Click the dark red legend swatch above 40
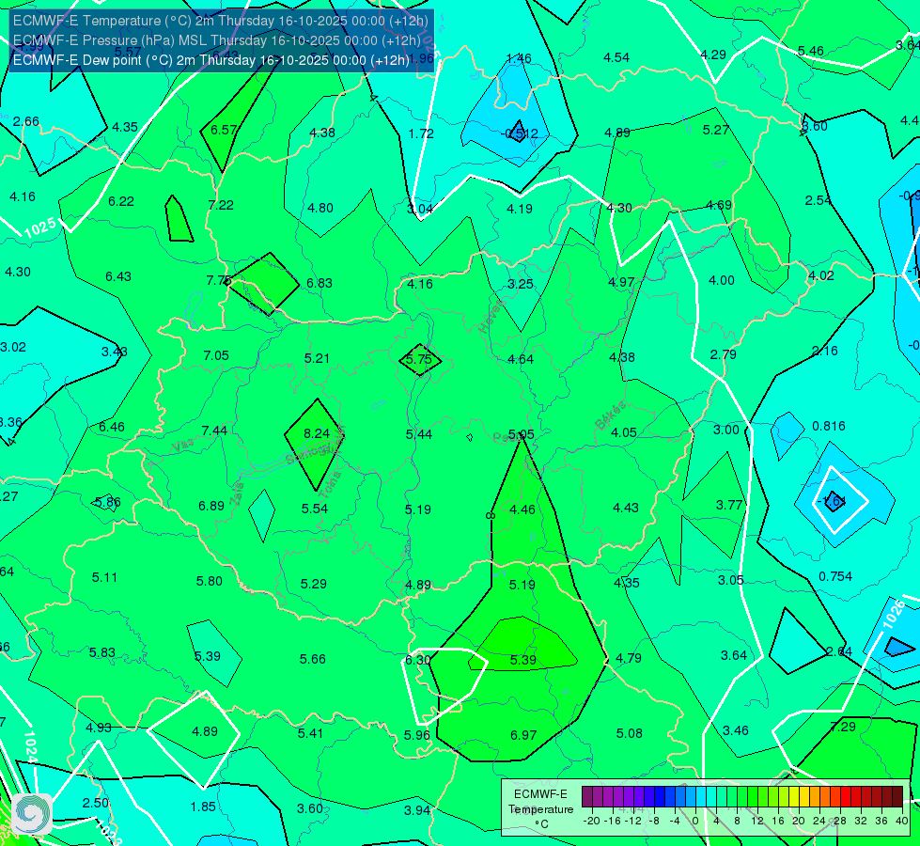Screen dimensions: 920x846 897,797
